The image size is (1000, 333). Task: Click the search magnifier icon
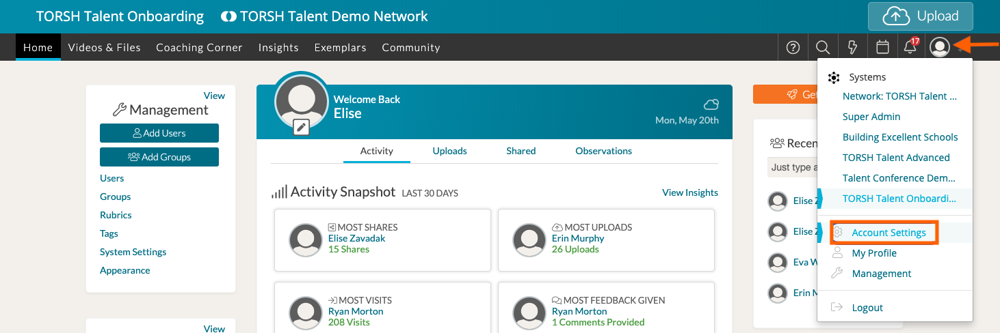[x=823, y=47]
